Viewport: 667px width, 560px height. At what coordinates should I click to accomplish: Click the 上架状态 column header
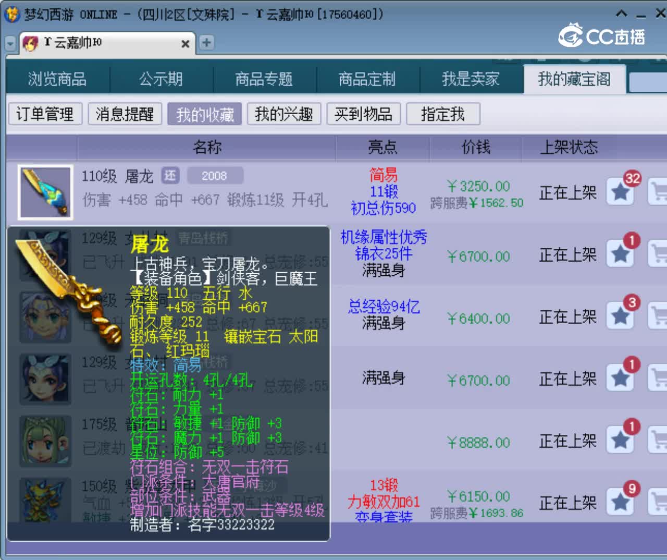[569, 148]
